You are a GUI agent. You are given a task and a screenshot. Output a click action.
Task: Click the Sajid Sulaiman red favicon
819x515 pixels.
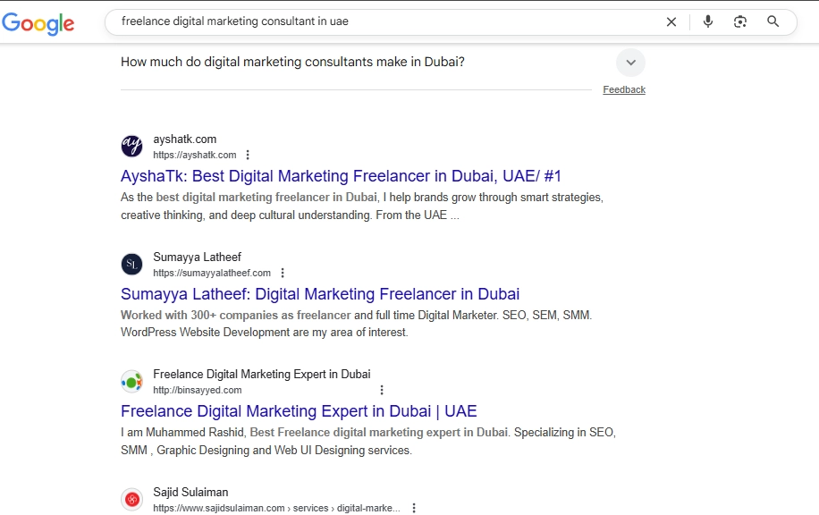[x=132, y=499]
